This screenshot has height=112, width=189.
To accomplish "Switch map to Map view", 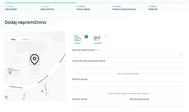I will pos(13,39).
